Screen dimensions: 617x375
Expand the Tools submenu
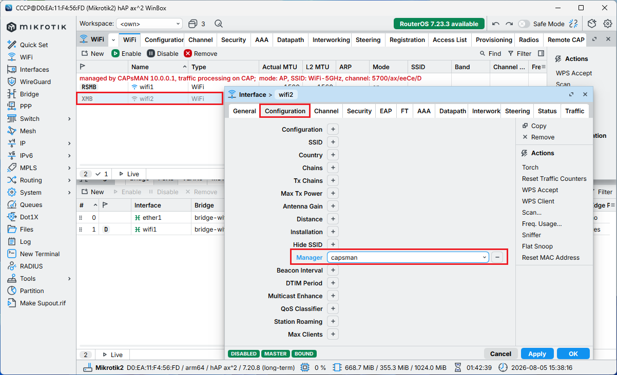[69, 278]
